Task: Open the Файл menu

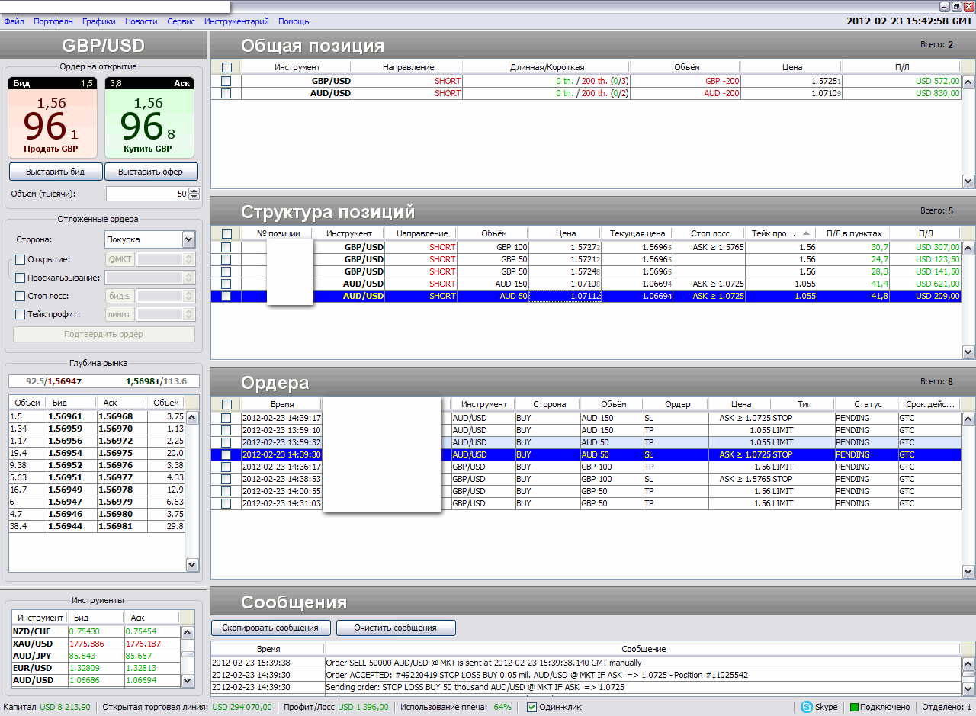Action: coord(14,21)
